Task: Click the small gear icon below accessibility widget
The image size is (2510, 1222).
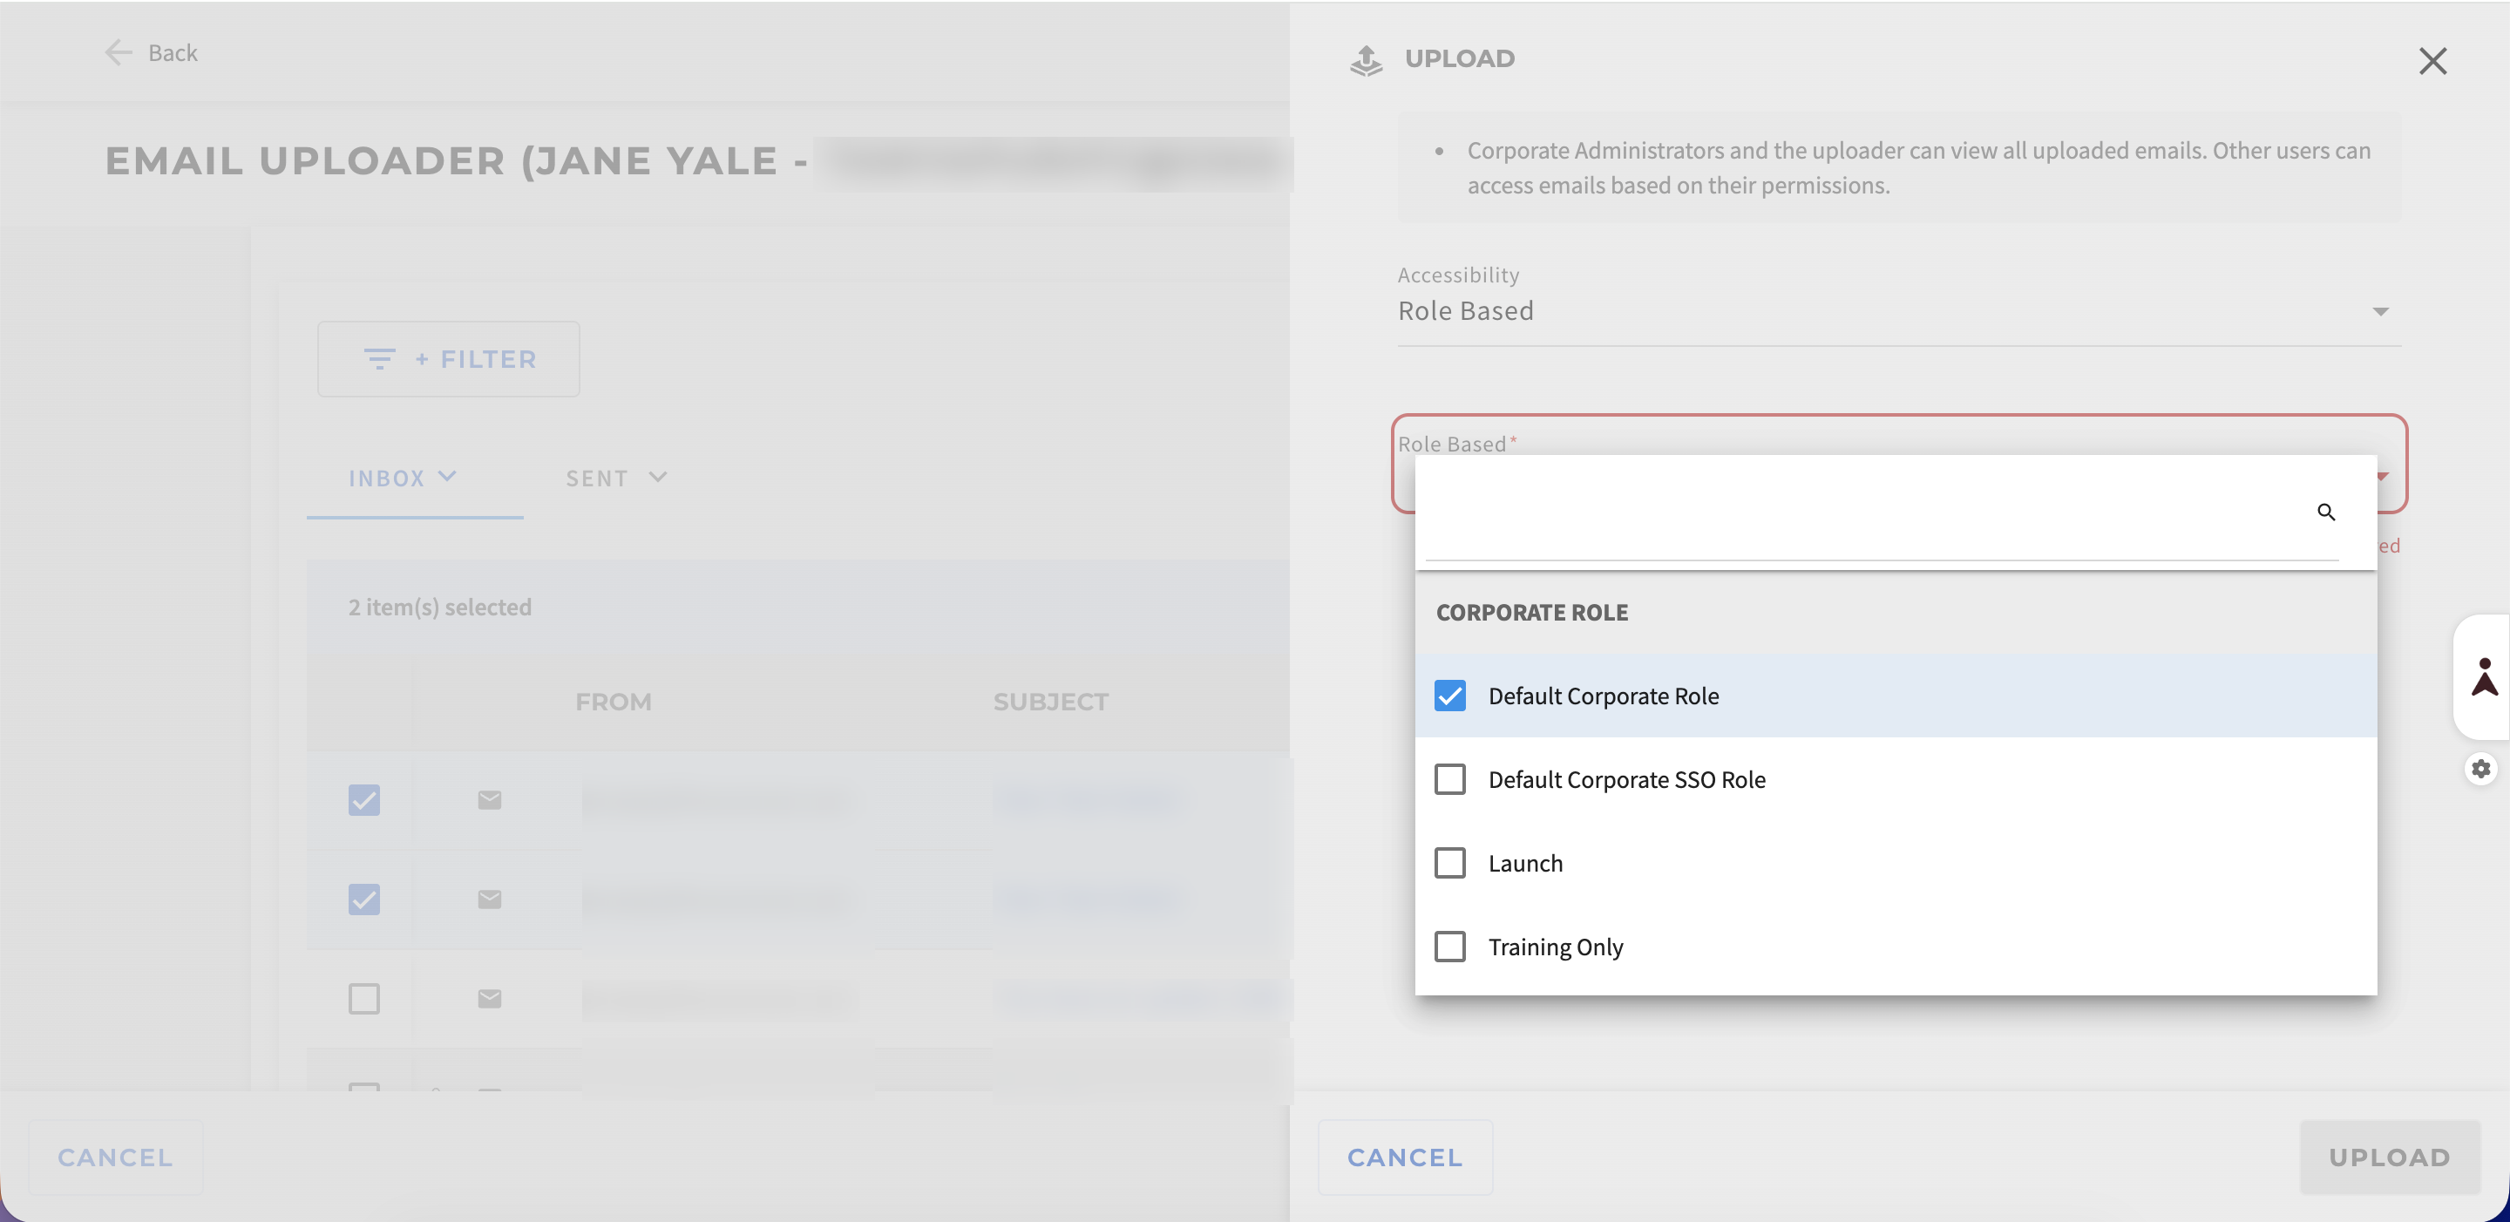Action: tap(2479, 768)
